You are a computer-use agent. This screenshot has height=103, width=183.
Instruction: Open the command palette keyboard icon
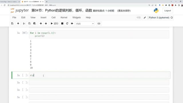(x=99, y=23)
